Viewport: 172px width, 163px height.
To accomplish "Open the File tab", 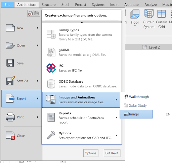I will (7, 5).
